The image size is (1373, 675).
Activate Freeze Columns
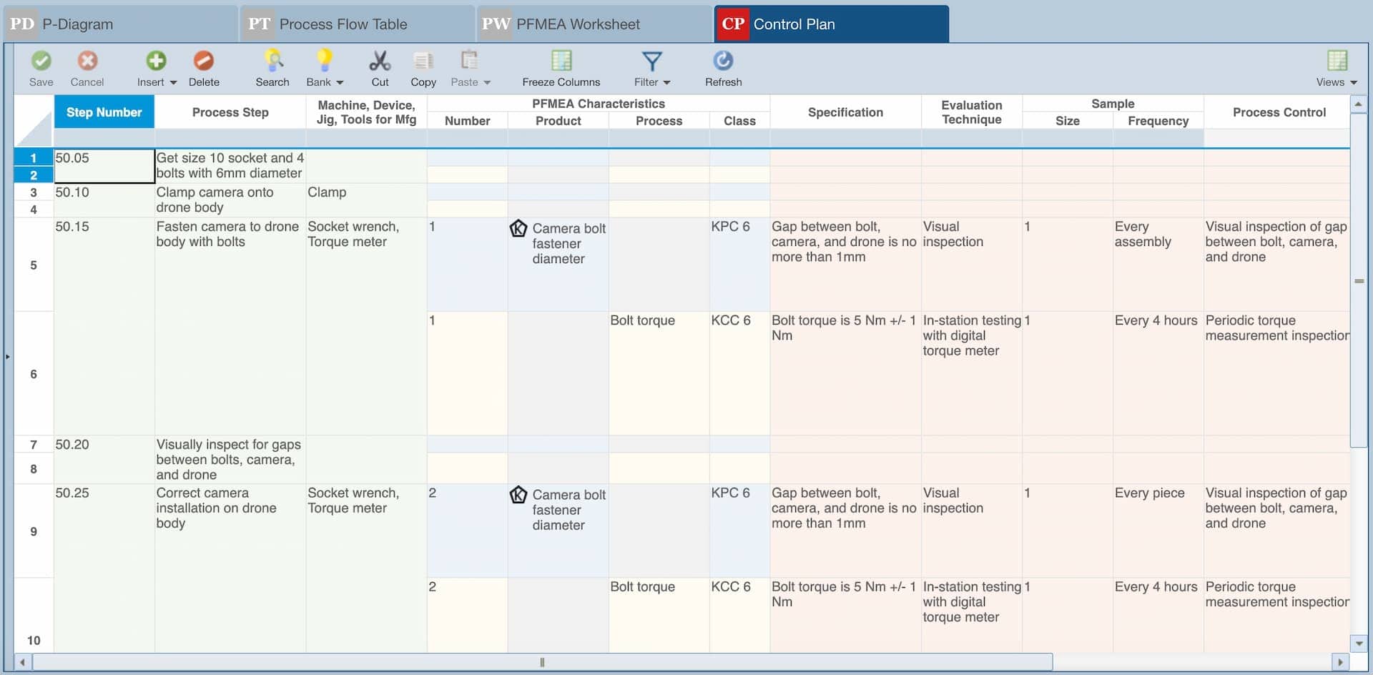(x=561, y=68)
